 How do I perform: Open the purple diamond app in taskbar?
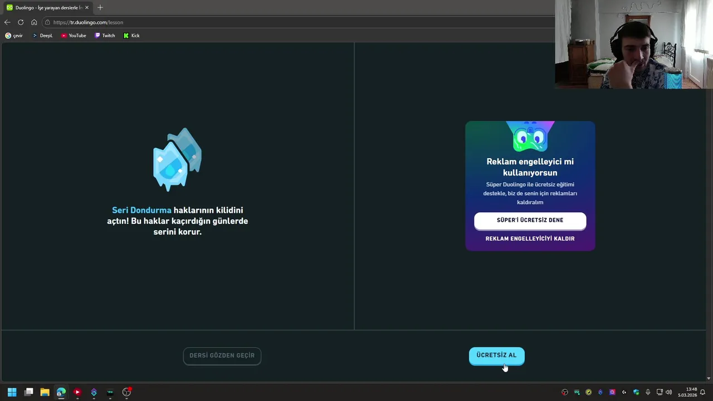point(94,392)
